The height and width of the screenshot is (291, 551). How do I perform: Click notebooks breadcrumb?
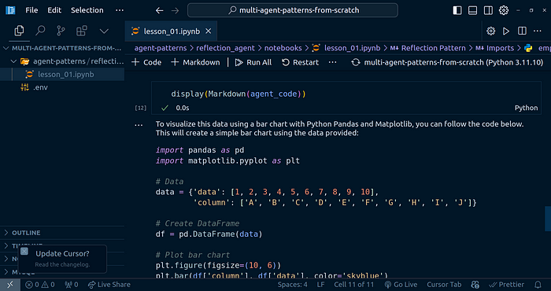tap(283, 48)
